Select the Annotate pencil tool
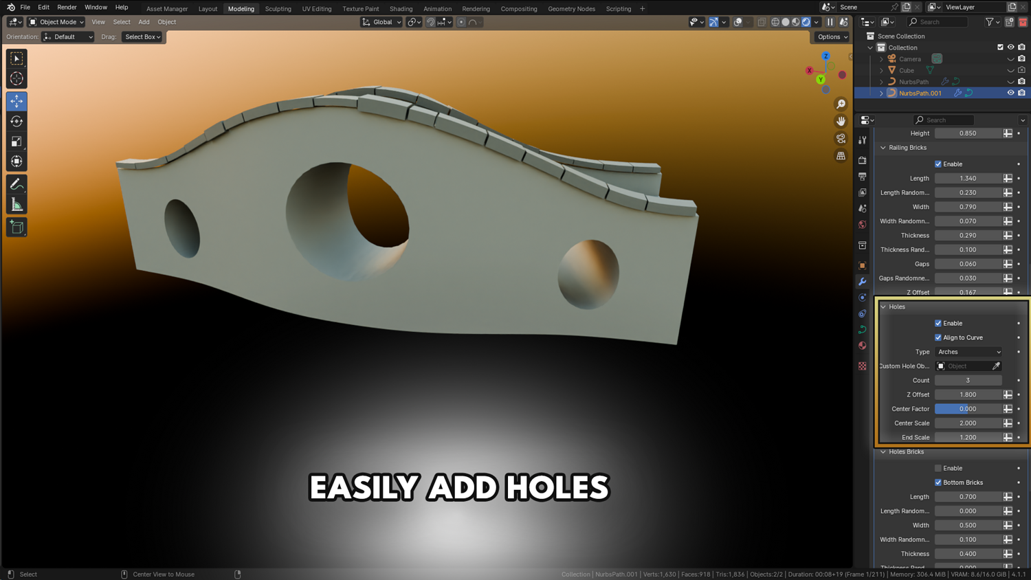The image size is (1031, 580). 16,184
